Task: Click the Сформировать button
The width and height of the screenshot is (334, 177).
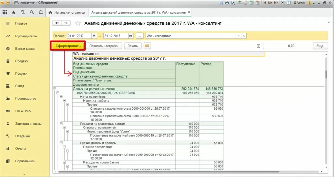Action: (x=68, y=46)
